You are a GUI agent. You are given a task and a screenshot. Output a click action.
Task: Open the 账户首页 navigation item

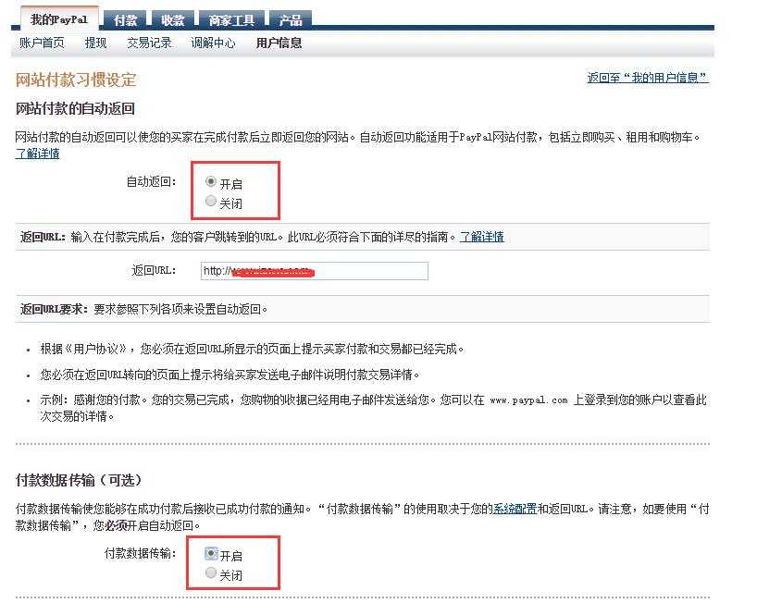pos(37,42)
